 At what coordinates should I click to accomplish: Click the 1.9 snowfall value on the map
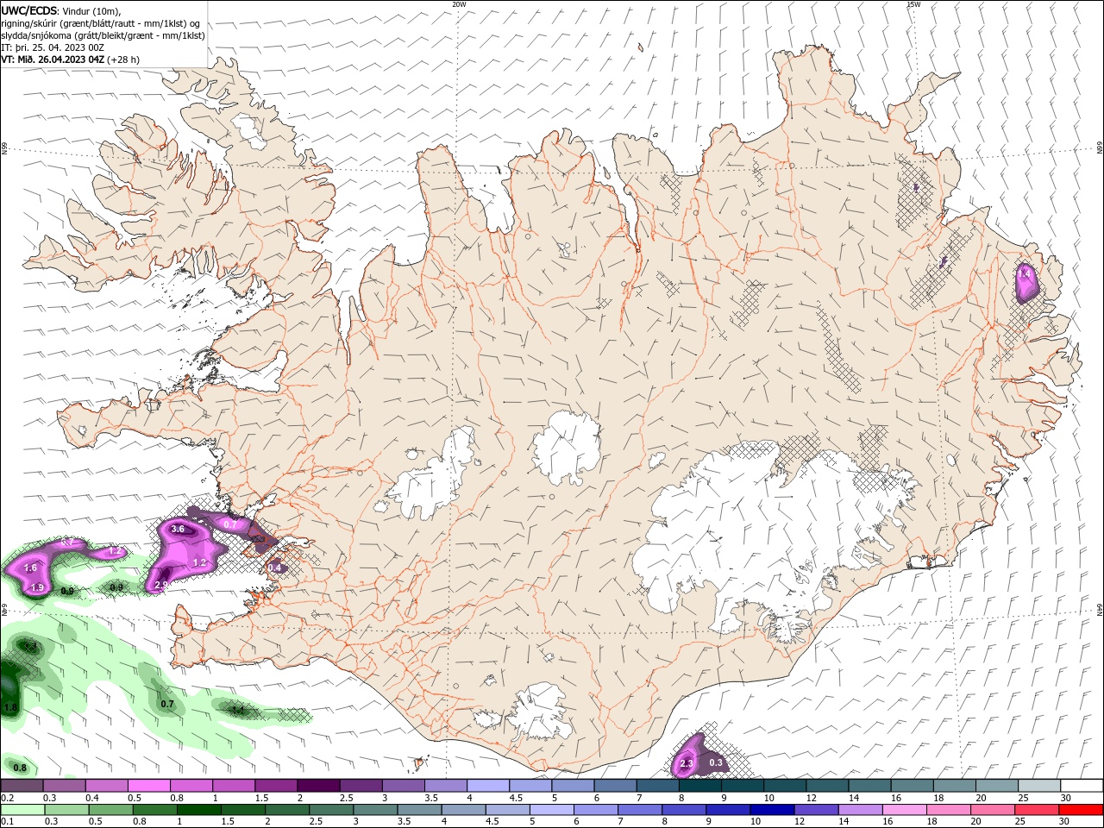(37, 587)
